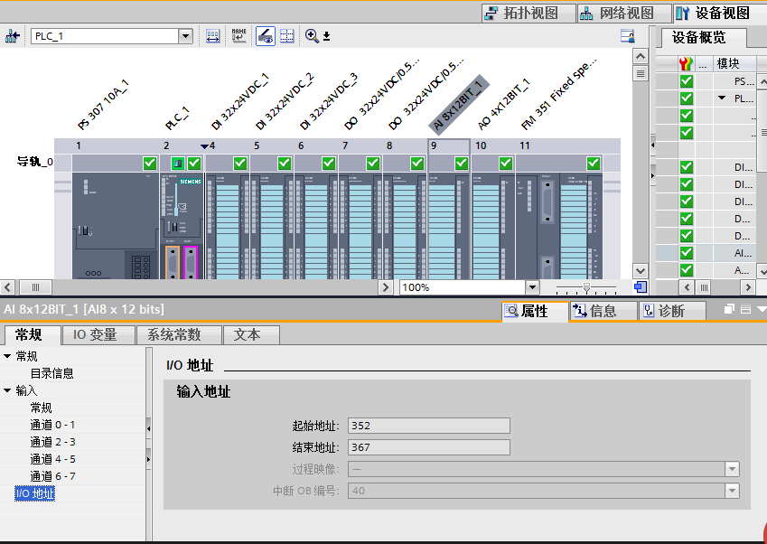Click the status check on slot 7 module
The height and width of the screenshot is (544, 767).
[x=373, y=163]
